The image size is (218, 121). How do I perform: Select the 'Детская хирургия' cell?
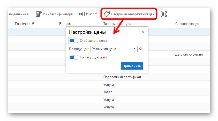click(x=189, y=55)
